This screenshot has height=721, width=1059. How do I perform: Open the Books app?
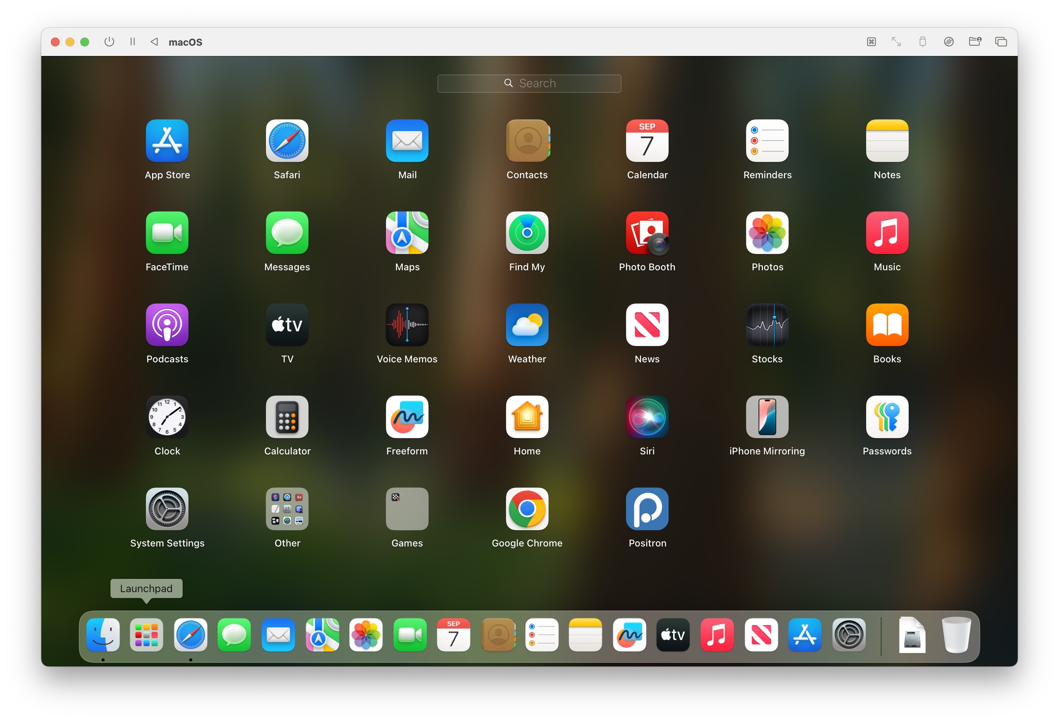(887, 325)
